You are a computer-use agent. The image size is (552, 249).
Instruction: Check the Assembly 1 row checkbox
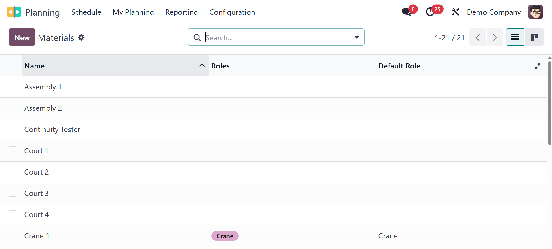(12, 87)
